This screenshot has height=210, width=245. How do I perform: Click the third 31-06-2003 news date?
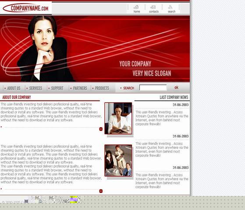(181, 168)
